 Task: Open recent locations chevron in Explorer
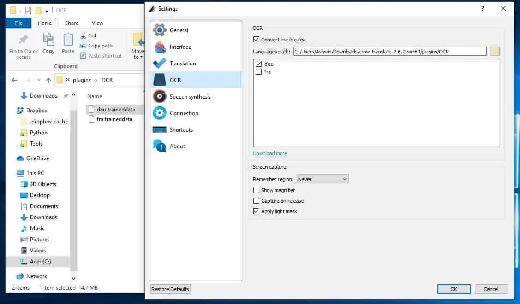(39, 80)
